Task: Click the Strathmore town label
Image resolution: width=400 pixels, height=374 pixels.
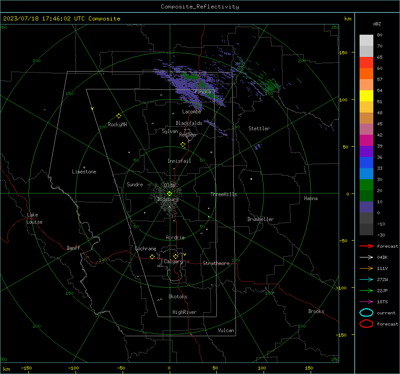Action: pos(216,263)
